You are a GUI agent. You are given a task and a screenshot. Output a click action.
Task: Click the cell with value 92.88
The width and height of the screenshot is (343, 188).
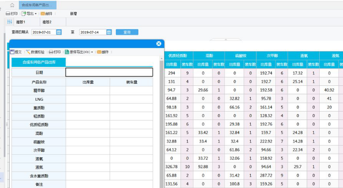pyautogui.click(x=203, y=167)
